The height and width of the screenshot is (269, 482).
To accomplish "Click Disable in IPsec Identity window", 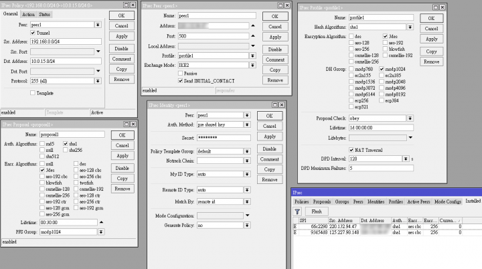I will 270,149.
